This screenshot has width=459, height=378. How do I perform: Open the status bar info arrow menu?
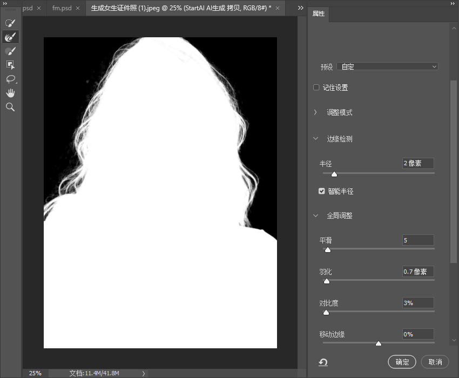[144, 373]
